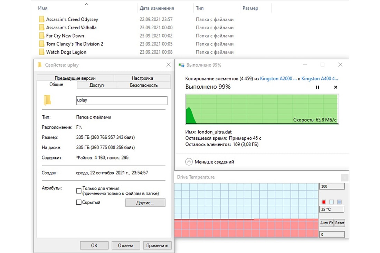
Task: Select the 'Assassin's Creed Odyssey' folder name
Action: 72,19
